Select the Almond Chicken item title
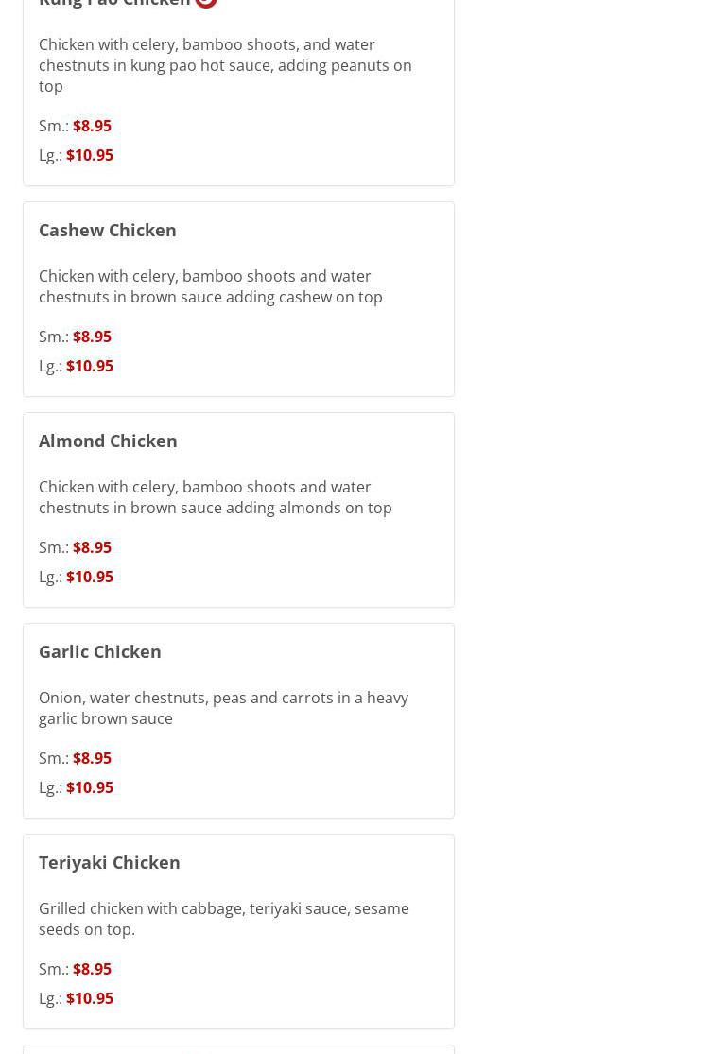 [x=108, y=441]
